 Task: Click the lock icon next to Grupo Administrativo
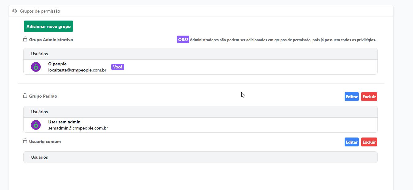25,39
